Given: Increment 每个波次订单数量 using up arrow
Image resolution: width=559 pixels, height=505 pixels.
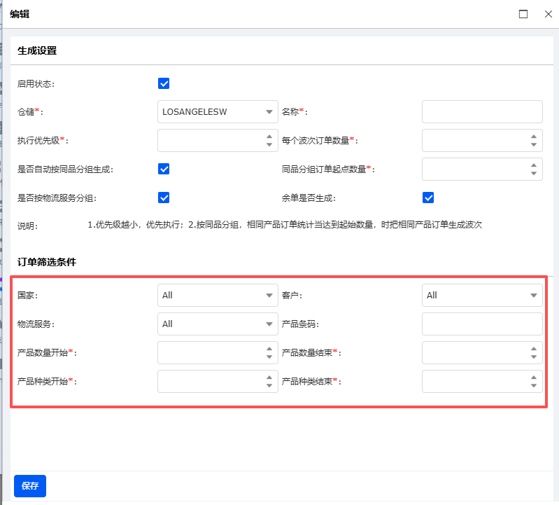Looking at the screenshot, I should (x=534, y=137).
